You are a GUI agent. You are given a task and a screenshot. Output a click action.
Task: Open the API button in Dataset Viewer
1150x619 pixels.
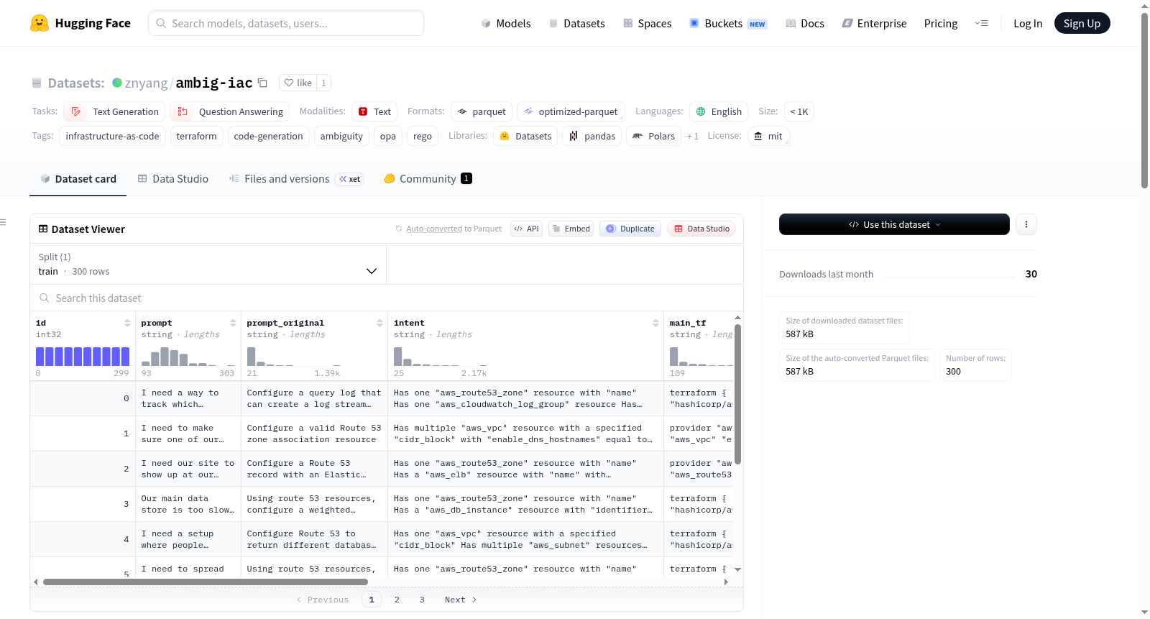(x=526, y=229)
